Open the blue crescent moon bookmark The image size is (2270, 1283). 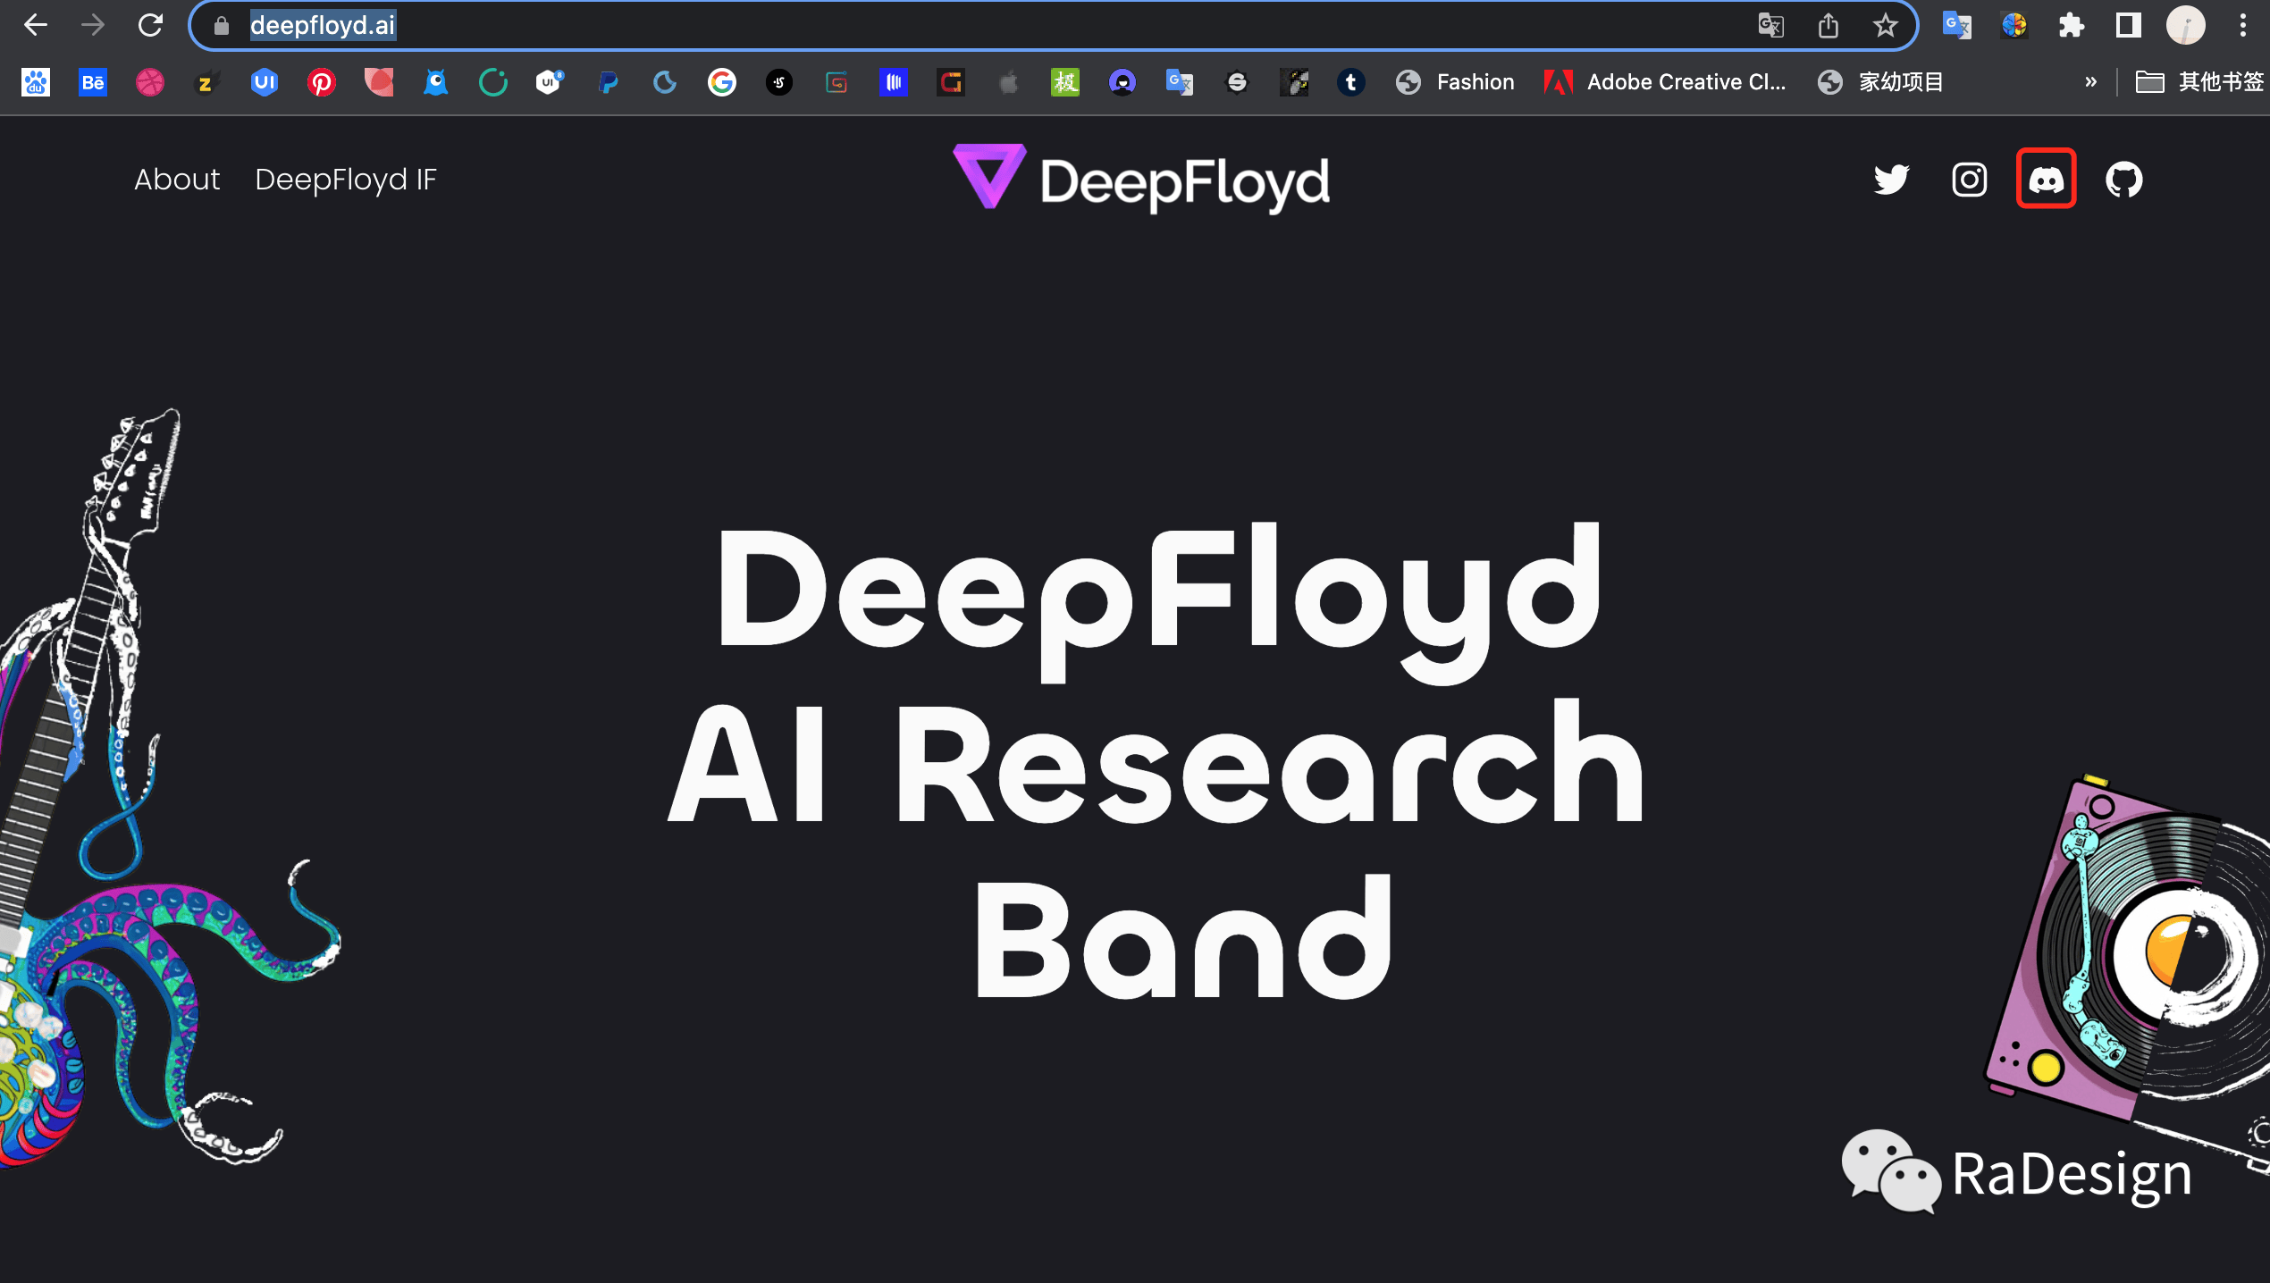(665, 82)
